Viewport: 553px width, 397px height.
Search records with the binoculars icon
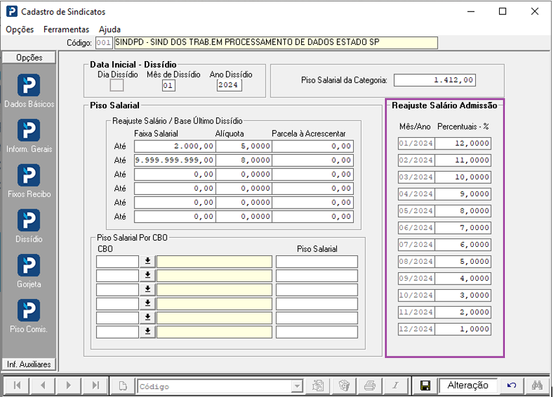pos(537,386)
